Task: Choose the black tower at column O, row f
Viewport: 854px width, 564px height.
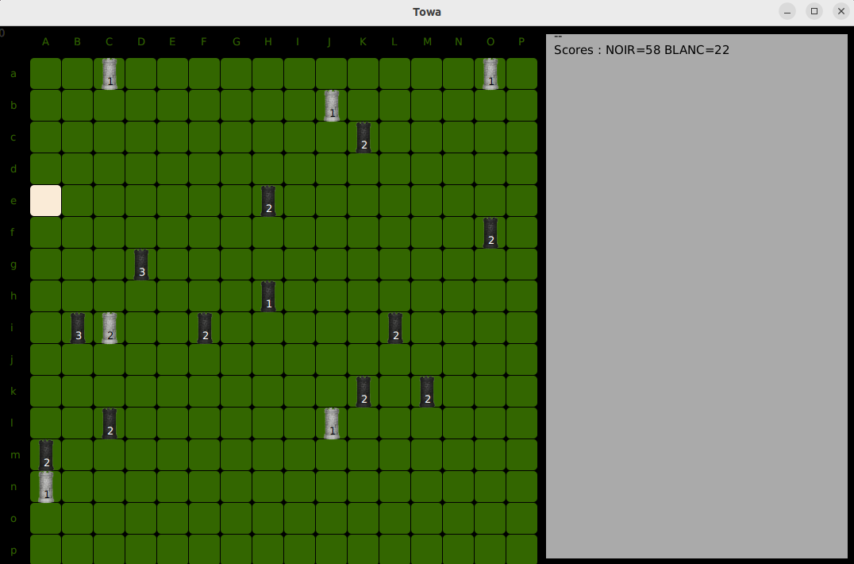Action: [490, 233]
